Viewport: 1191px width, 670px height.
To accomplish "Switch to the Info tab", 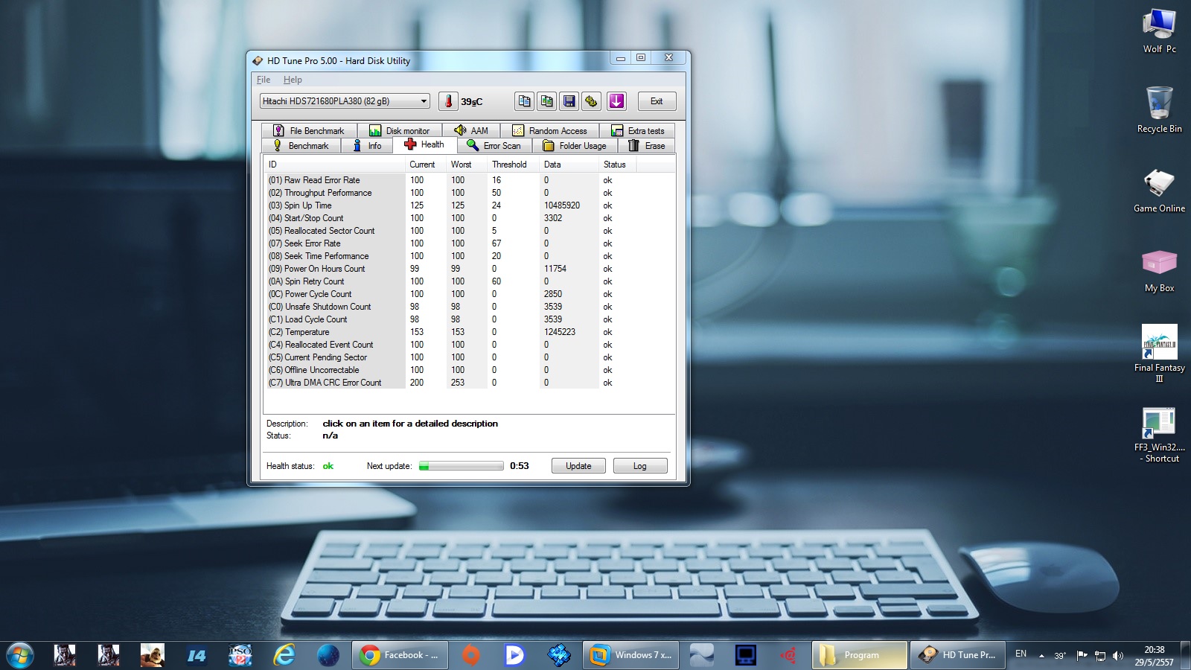I will 367,146.
